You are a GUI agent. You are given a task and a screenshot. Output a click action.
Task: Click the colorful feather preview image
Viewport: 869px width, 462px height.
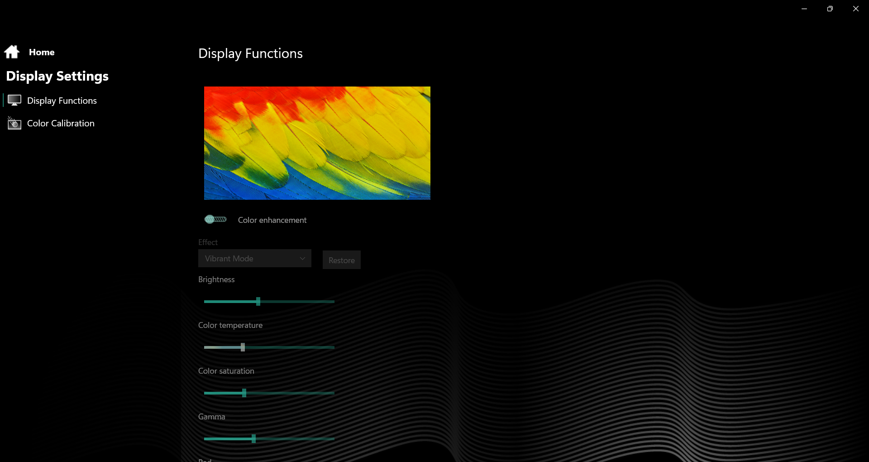(317, 143)
